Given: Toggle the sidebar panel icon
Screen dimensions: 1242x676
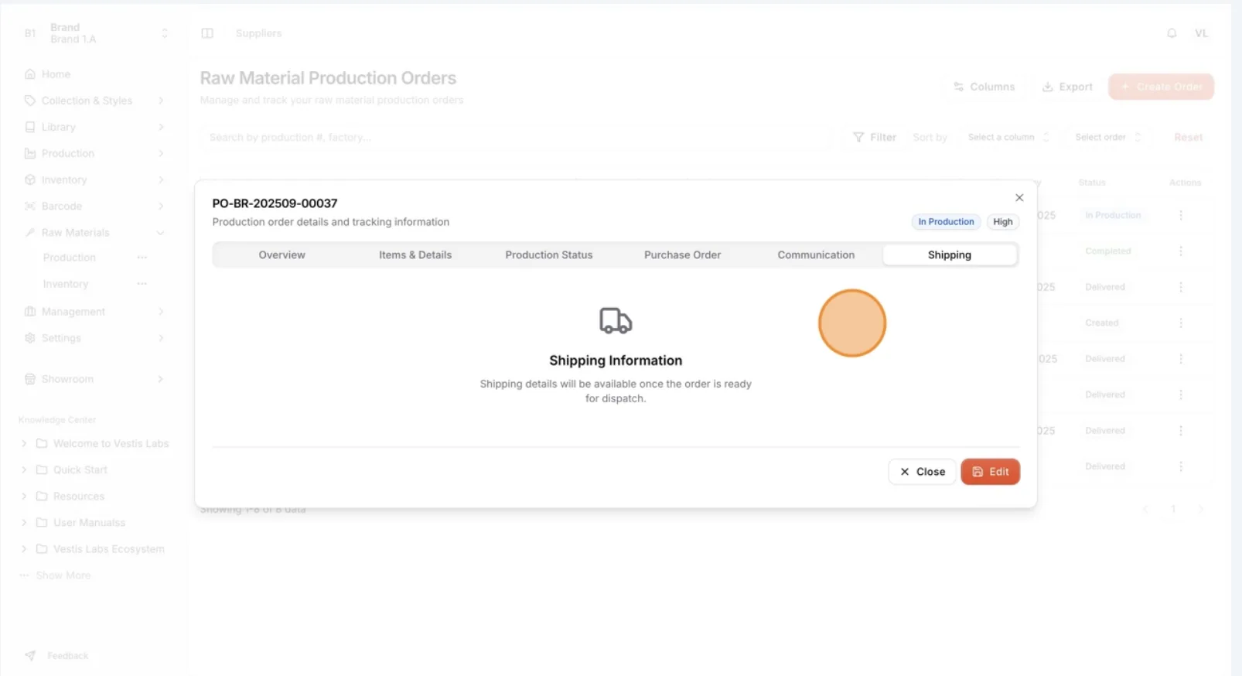Looking at the screenshot, I should [207, 33].
